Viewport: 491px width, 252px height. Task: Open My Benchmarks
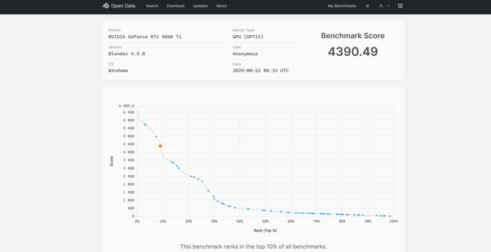342,6
